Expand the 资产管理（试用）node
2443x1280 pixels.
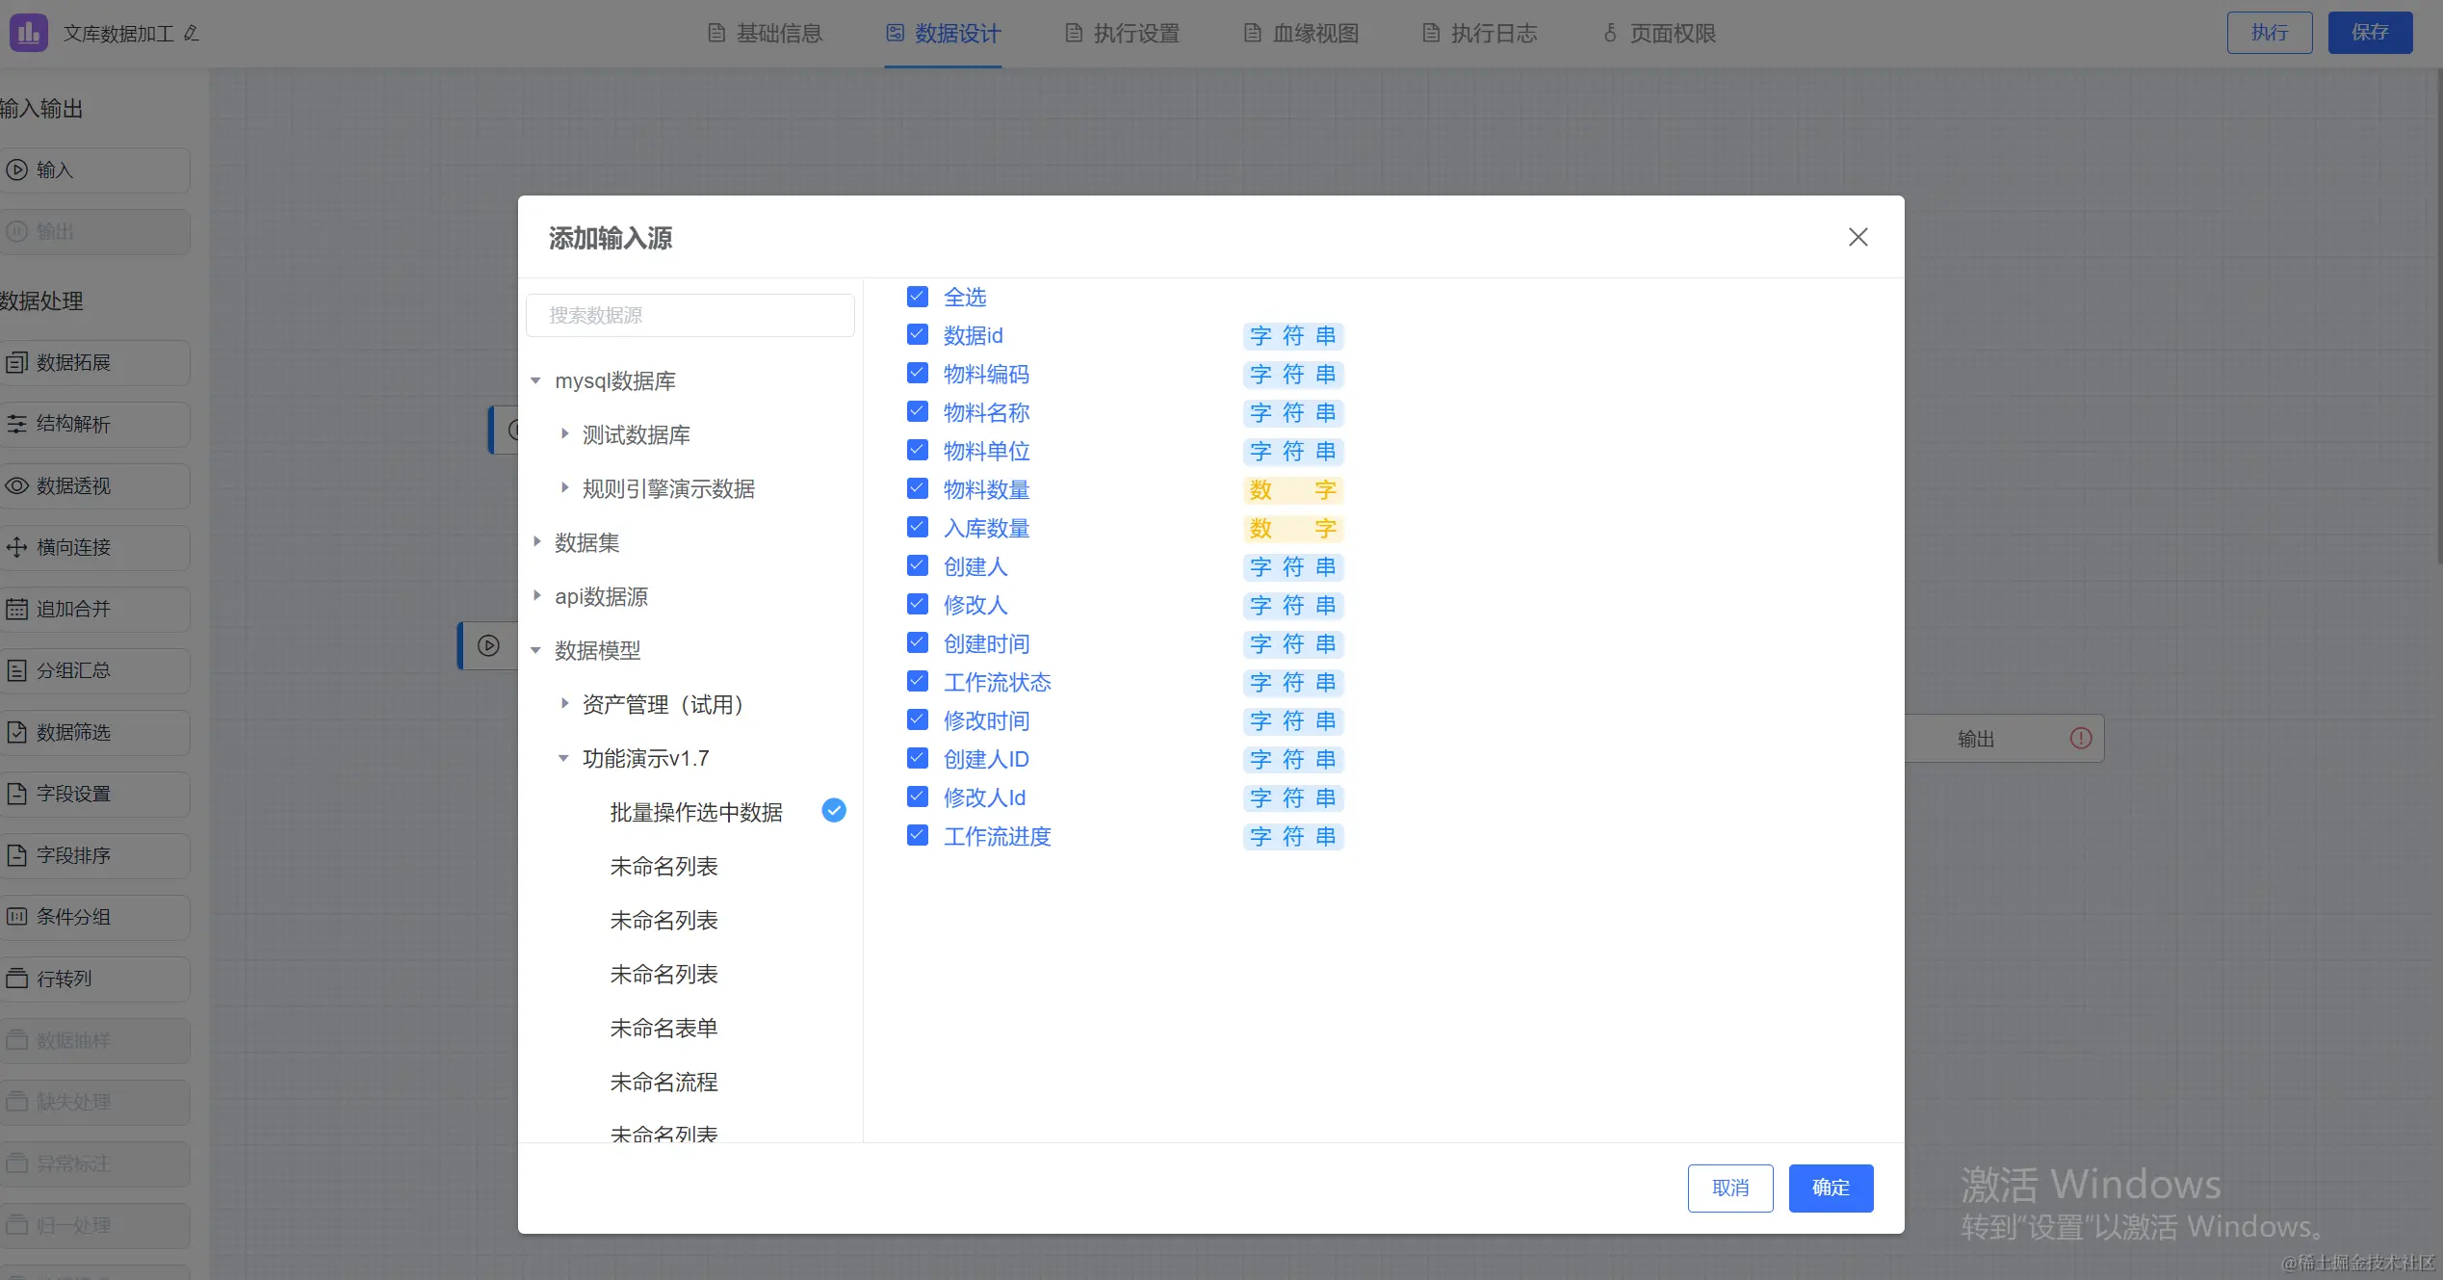pos(564,704)
